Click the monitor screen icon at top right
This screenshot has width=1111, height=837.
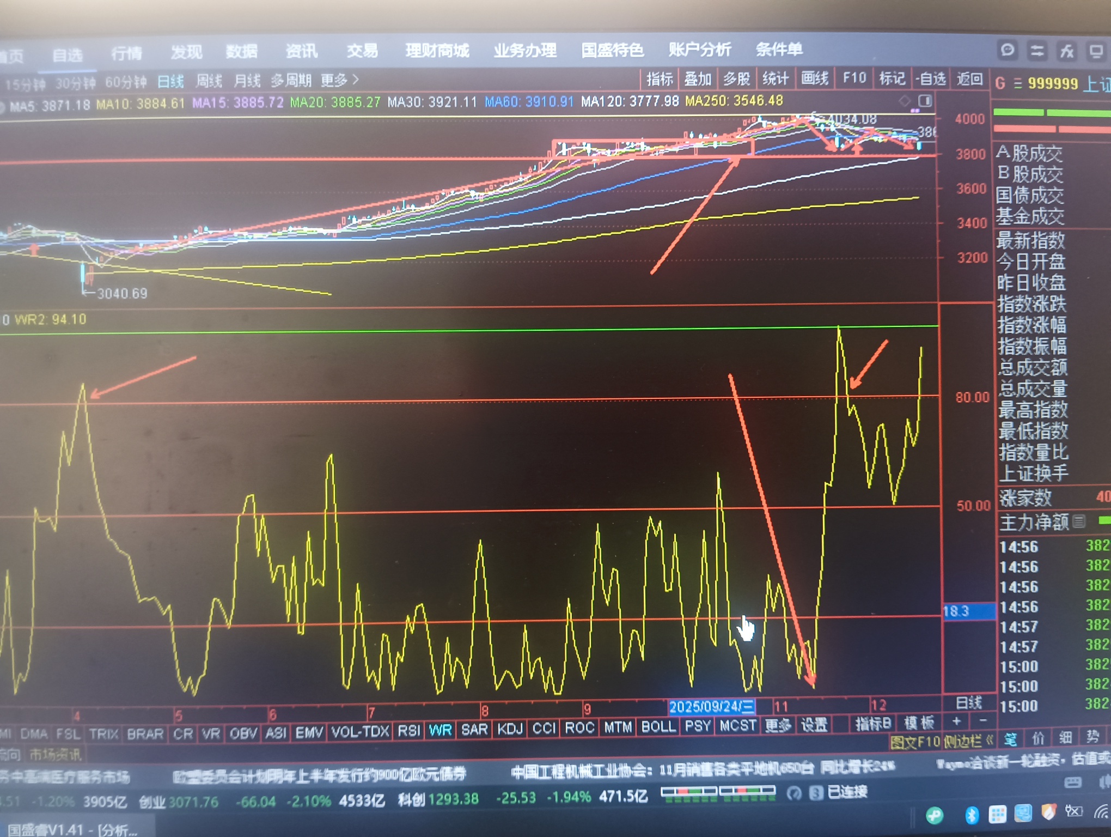1096,52
